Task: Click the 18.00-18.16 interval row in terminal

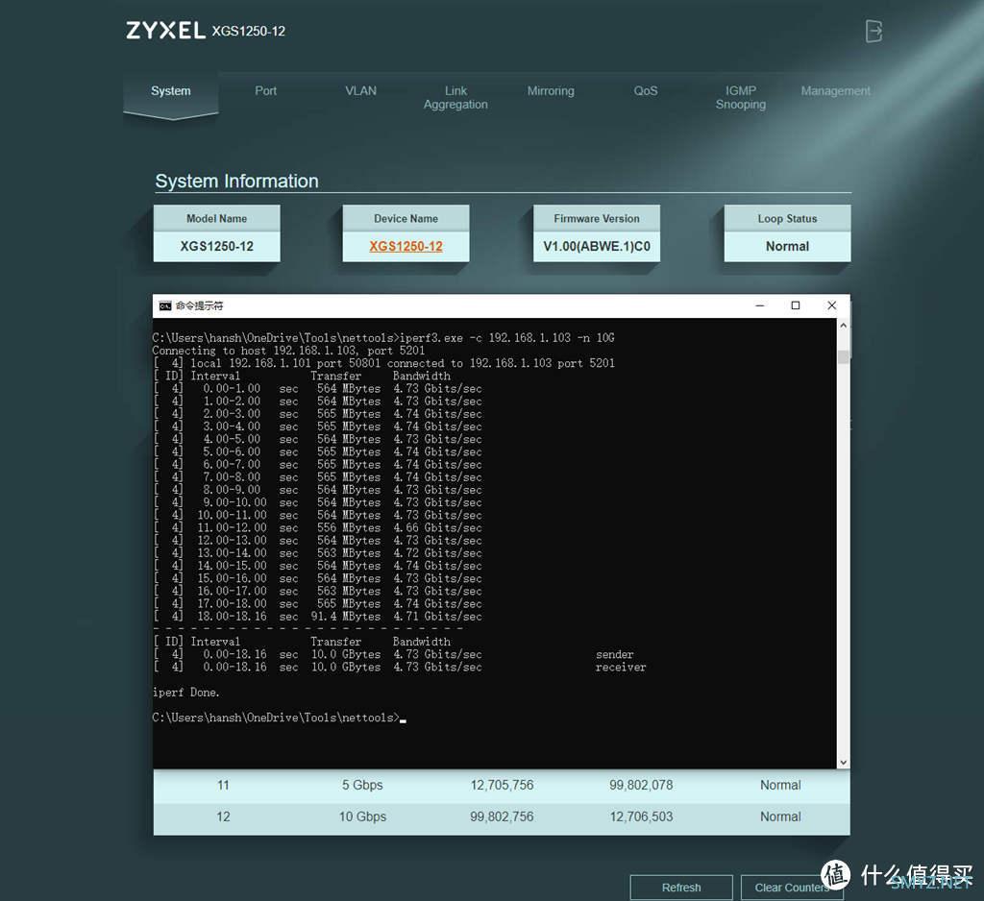Action: [x=317, y=616]
